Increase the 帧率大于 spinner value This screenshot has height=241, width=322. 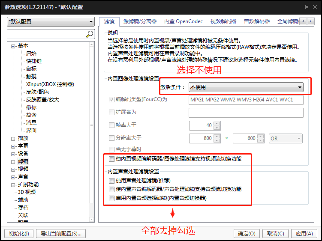coord(217,123)
